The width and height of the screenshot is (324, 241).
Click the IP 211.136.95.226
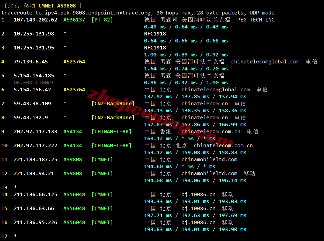(x=35, y=222)
